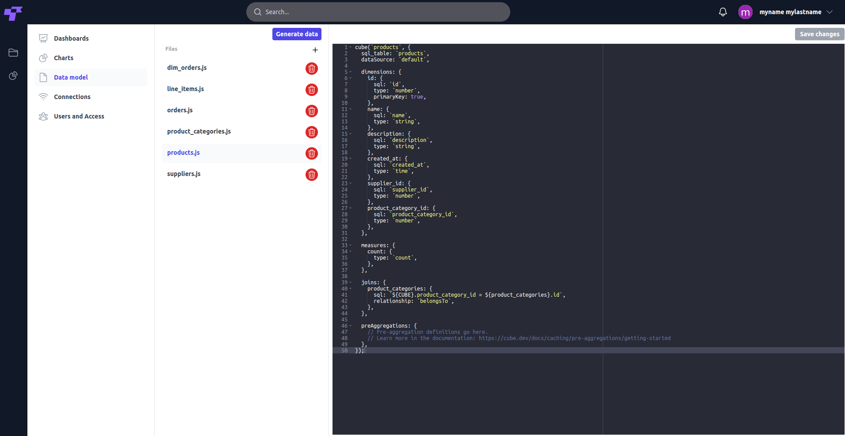Click the folder icon in the far-left rail
Viewport: 845px width, 436px height.
coord(13,53)
